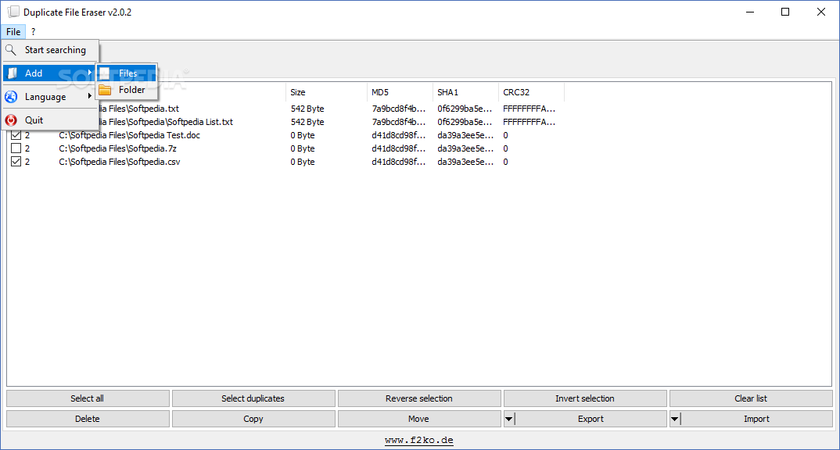Expand the Add submenu arrow
This screenshot has height=450, width=840.
coord(89,73)
